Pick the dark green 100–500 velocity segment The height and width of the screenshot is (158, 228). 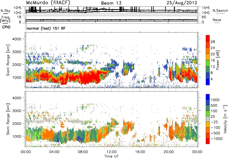point(208,108)
